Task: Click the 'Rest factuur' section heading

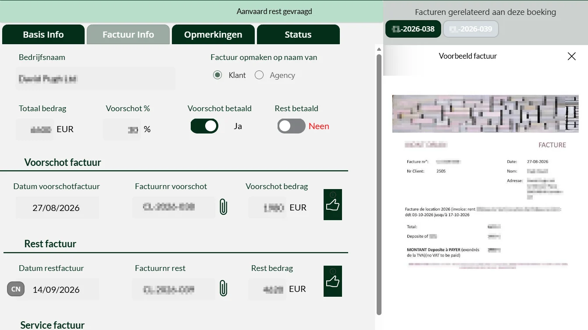Action: click(50, 244)
